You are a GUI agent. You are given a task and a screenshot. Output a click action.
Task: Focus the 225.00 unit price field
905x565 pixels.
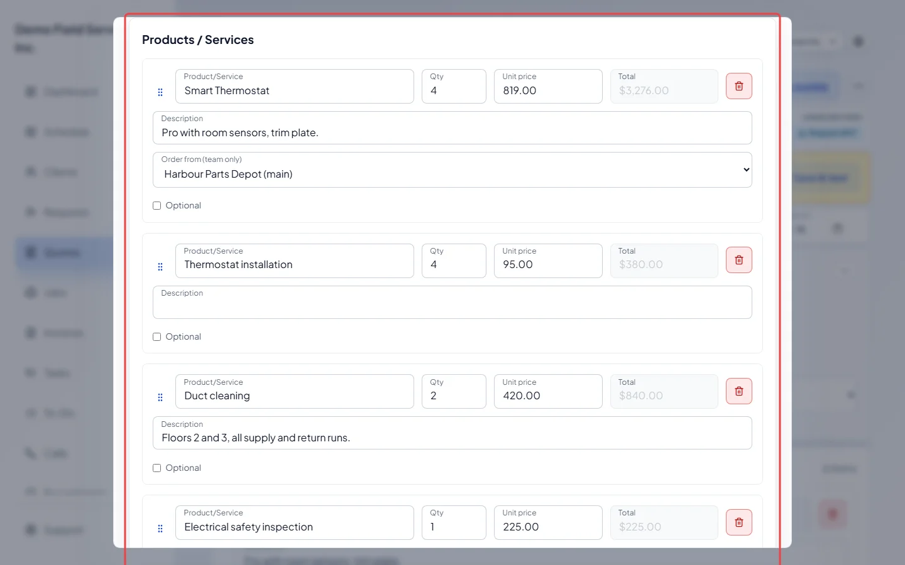tap(548, 522)
